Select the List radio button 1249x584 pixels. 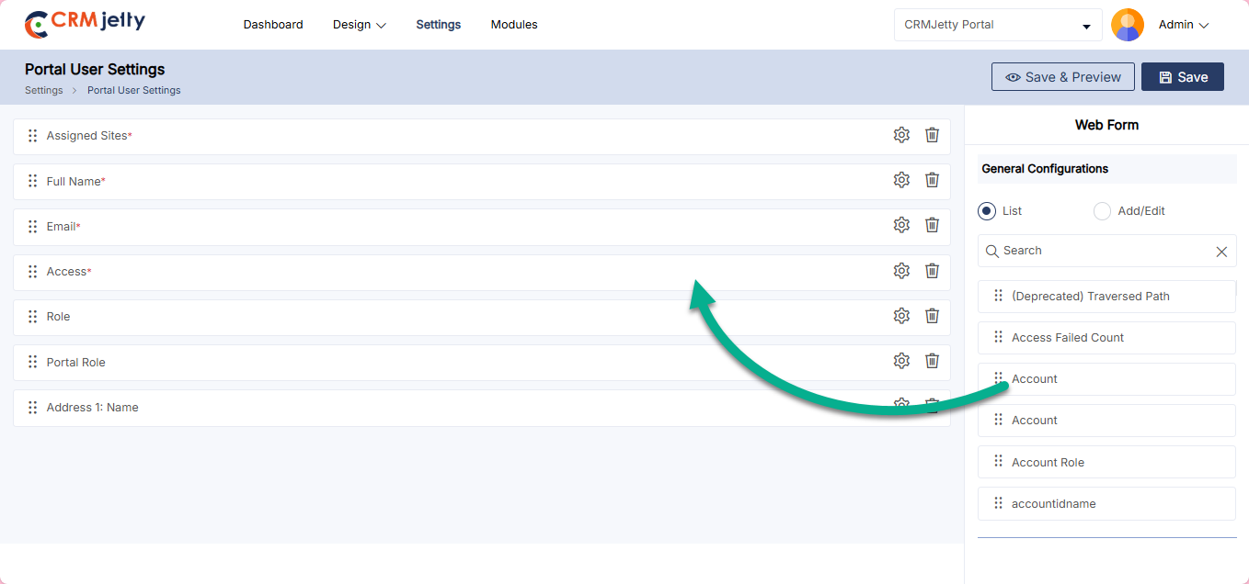point(987,211)
